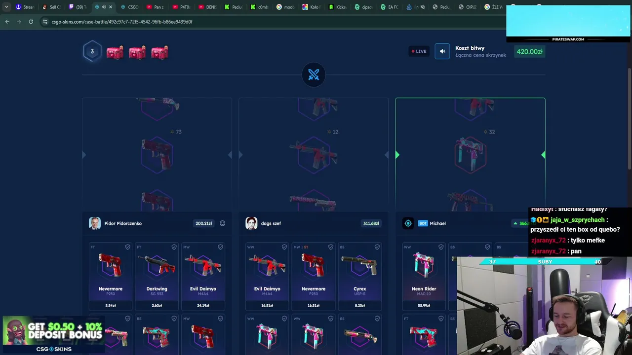Open the Cyrex USP-S skin card

click(x=359, y=276)
